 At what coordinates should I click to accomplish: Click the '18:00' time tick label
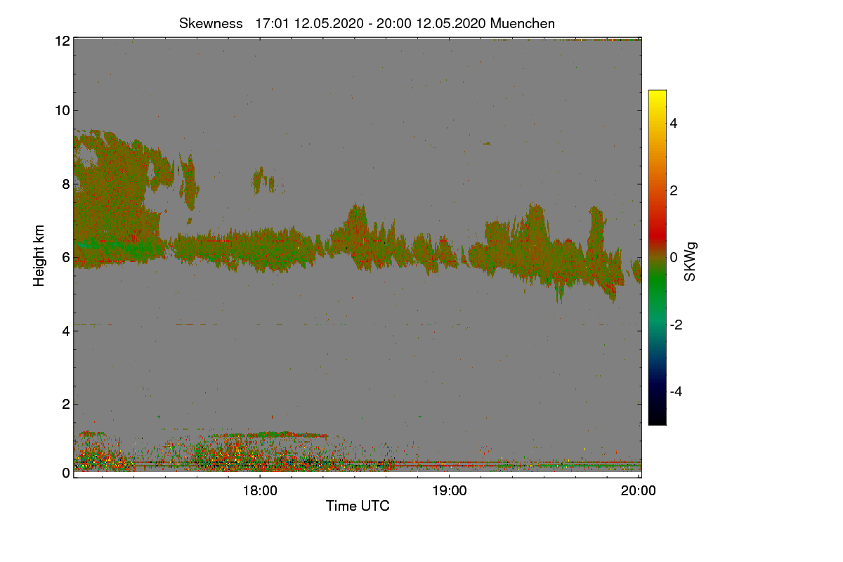pyautogui.click(x=260, y=491)
